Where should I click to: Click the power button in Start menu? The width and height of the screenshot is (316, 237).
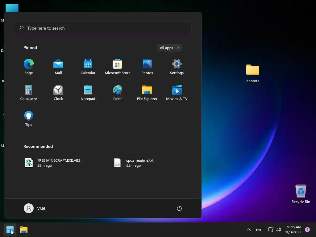click(179, 208)
